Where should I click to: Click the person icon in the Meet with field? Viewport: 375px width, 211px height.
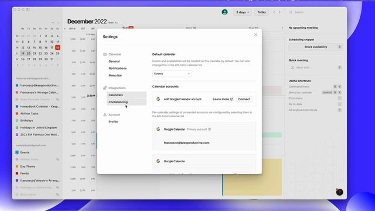coord(292,68)
